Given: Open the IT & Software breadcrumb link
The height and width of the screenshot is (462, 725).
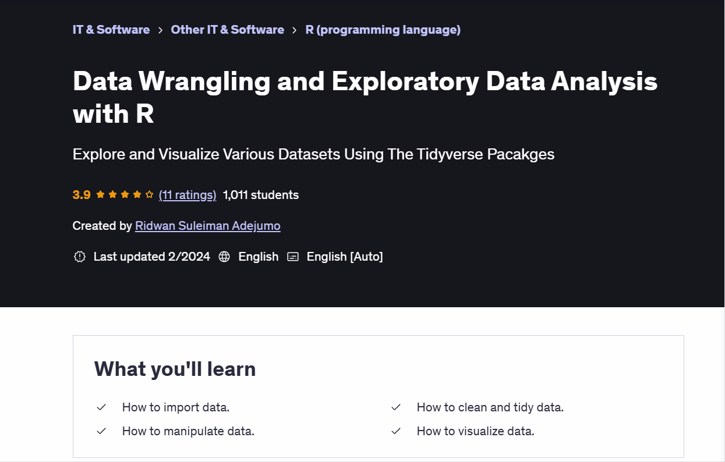Looking at the screenshot, I should (111, 30).
